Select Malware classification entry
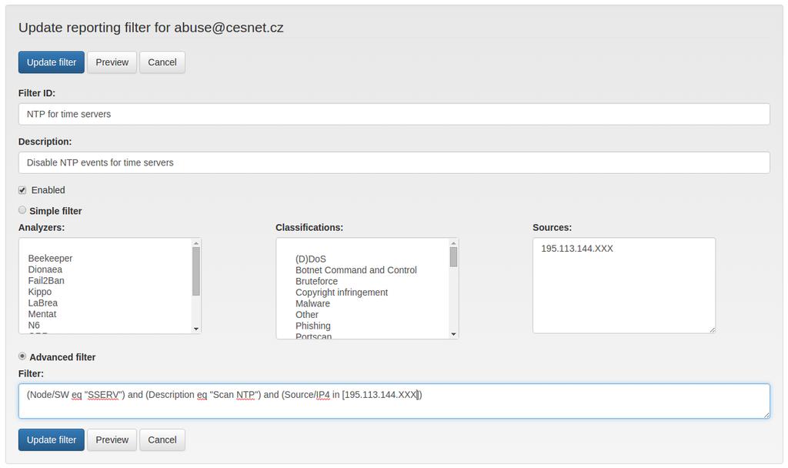The height and width of the screenshot is (468, 788). click(312, 303)
